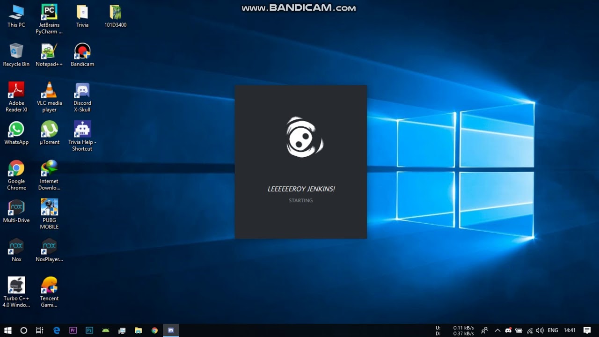Screen dimensions: 599x337
Task: Select the active Discord taskbar button
Action: pyautogui.click(x=171, y=330)
